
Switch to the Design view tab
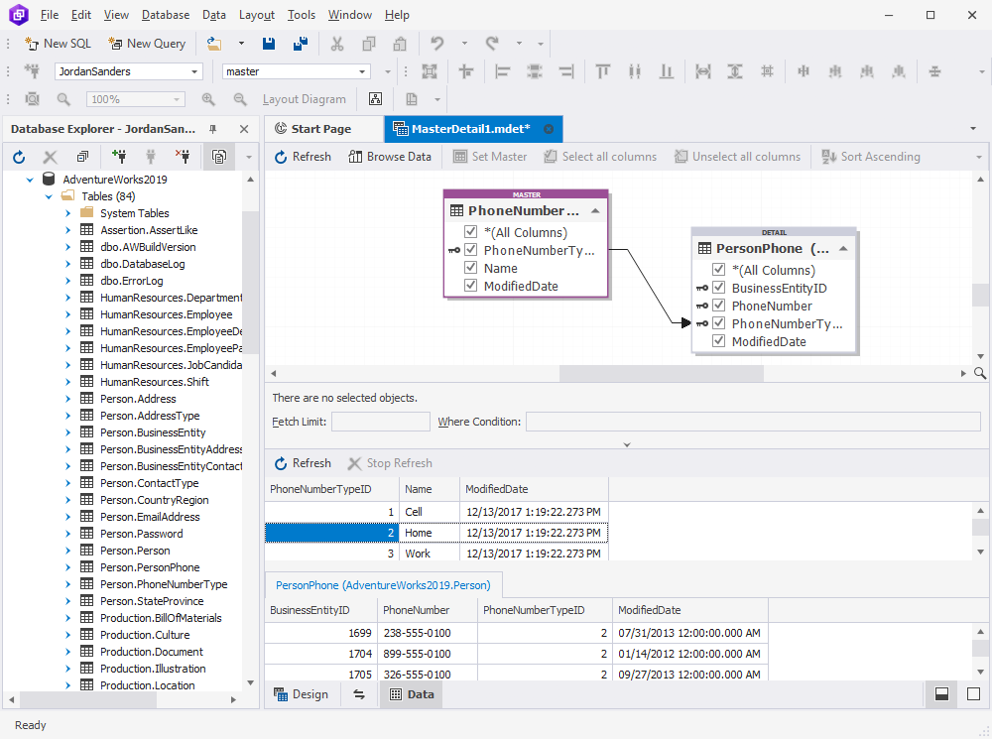click(302, 694)
